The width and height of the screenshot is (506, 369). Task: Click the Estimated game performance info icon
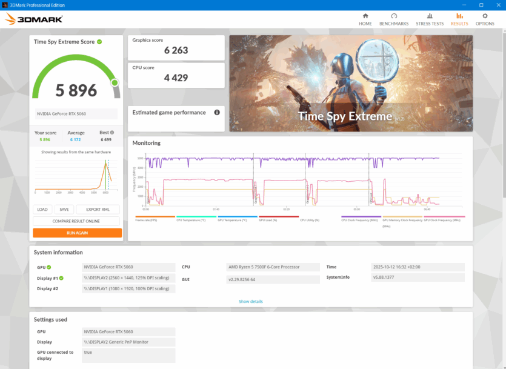pyautogui.click(x=216, y=113)
